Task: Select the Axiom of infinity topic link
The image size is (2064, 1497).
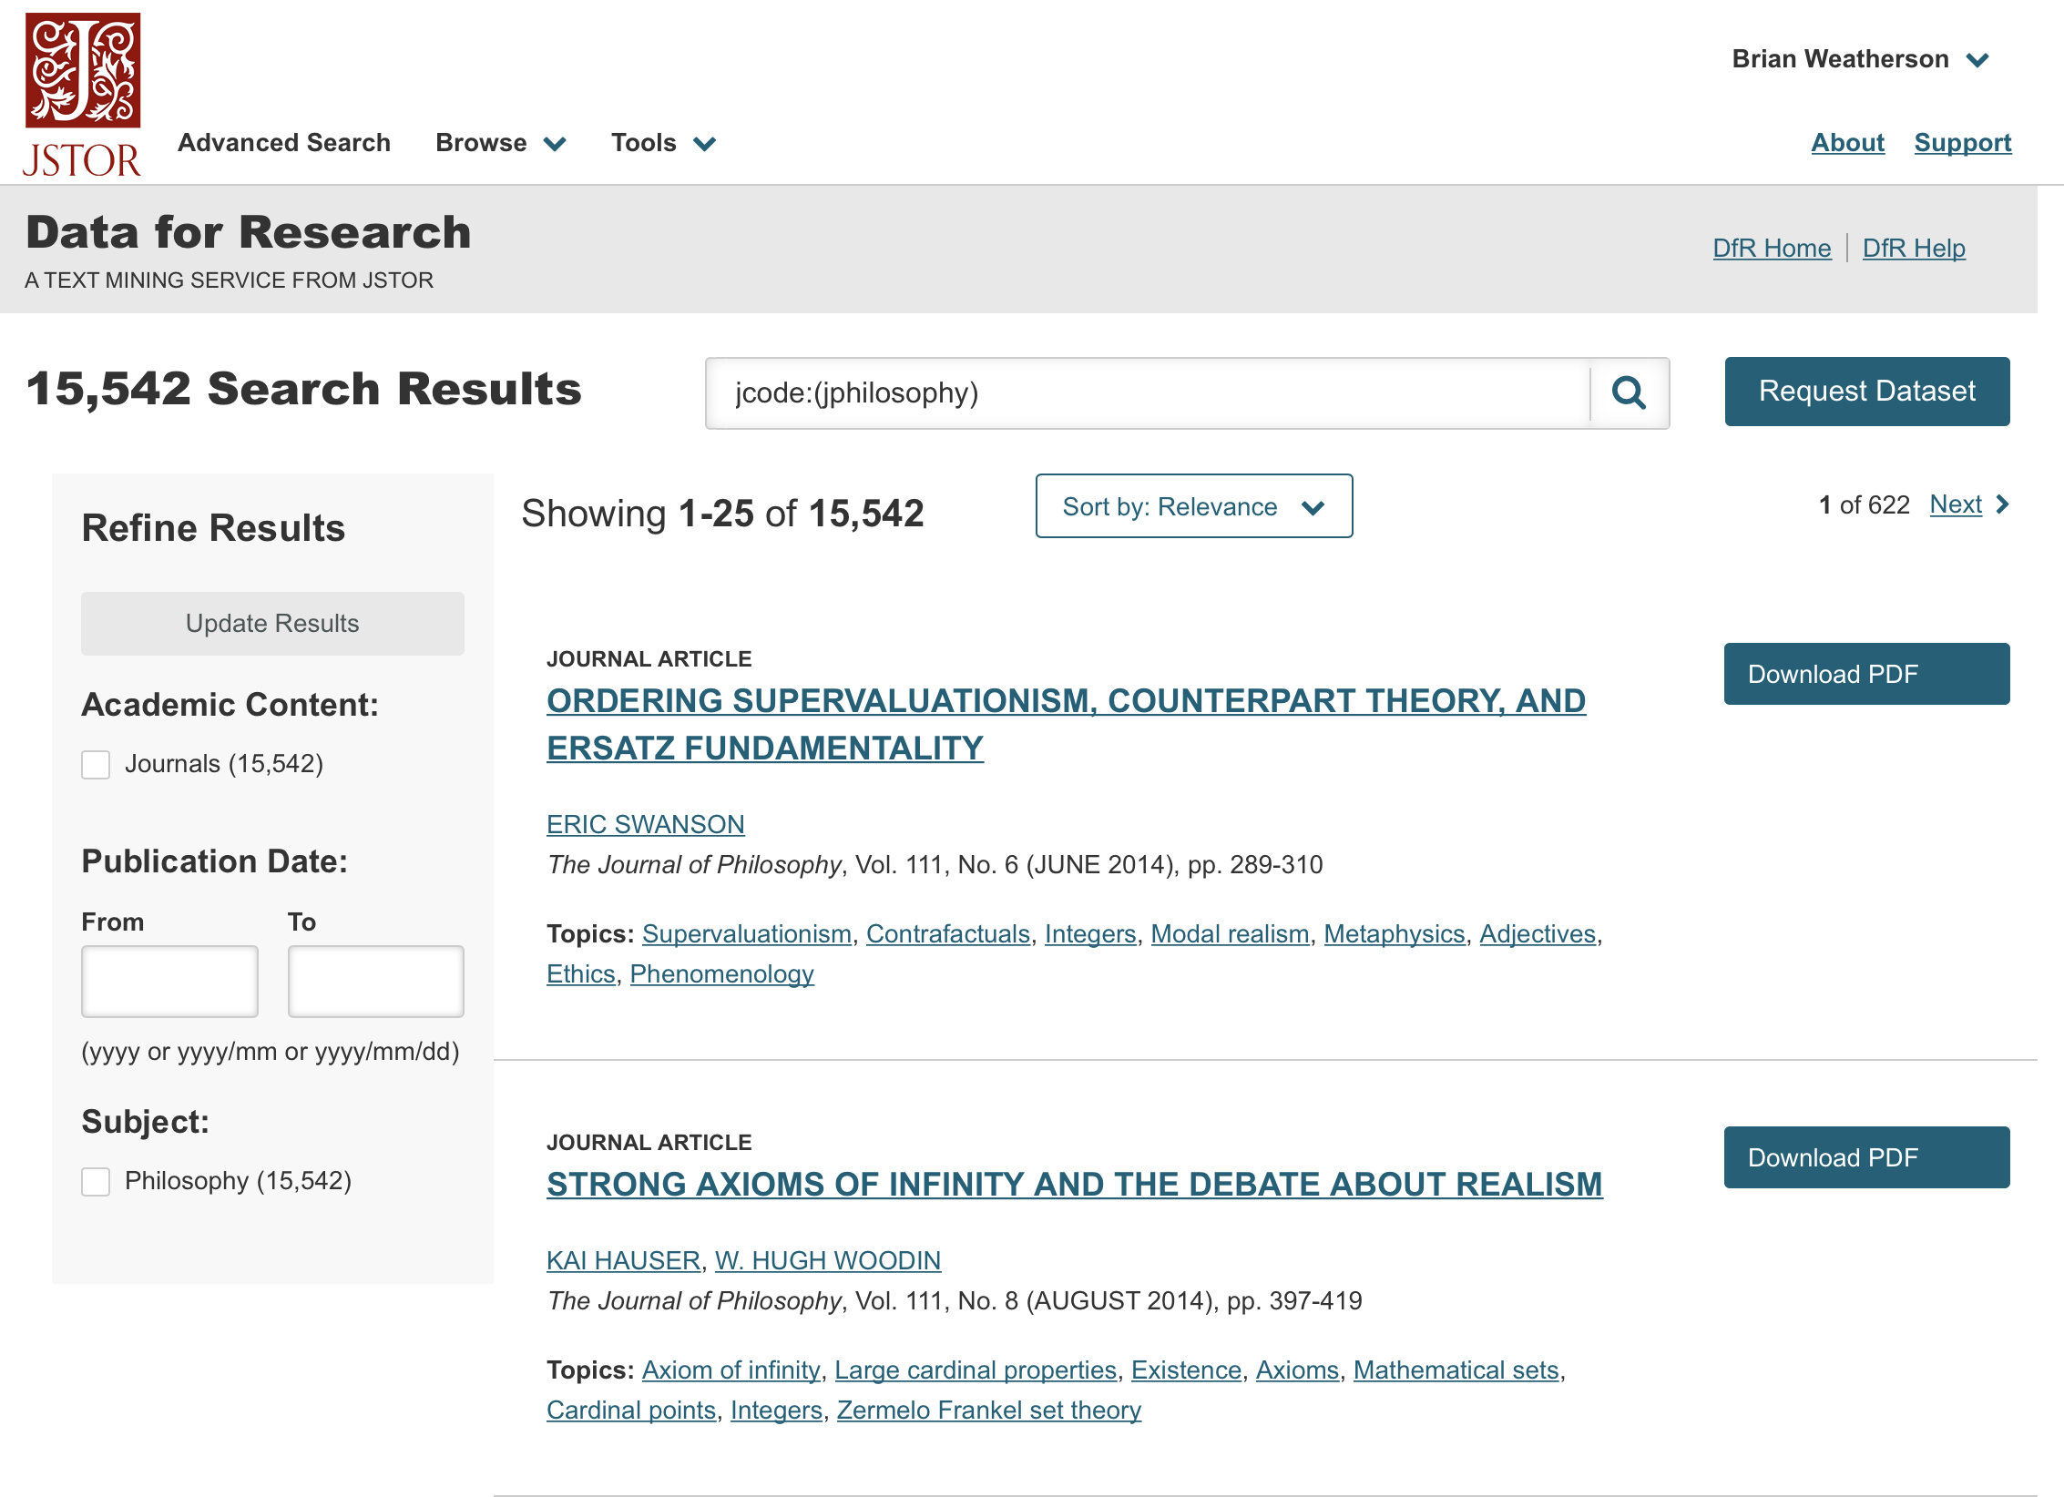Action: point(731,1370)
